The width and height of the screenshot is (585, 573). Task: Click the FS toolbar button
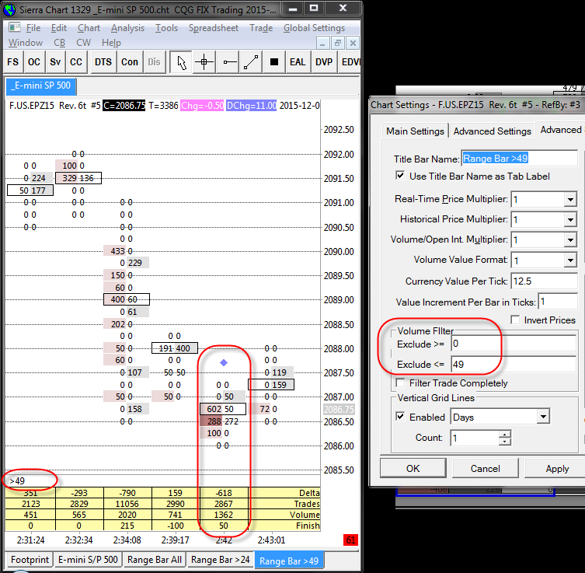13,62
